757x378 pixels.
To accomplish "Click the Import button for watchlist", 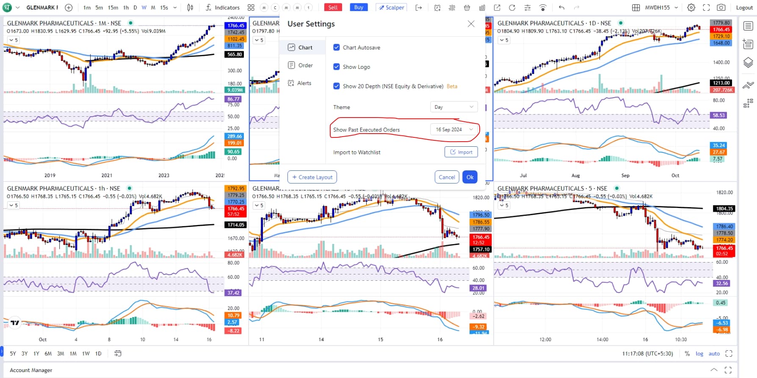I will 461,152.
